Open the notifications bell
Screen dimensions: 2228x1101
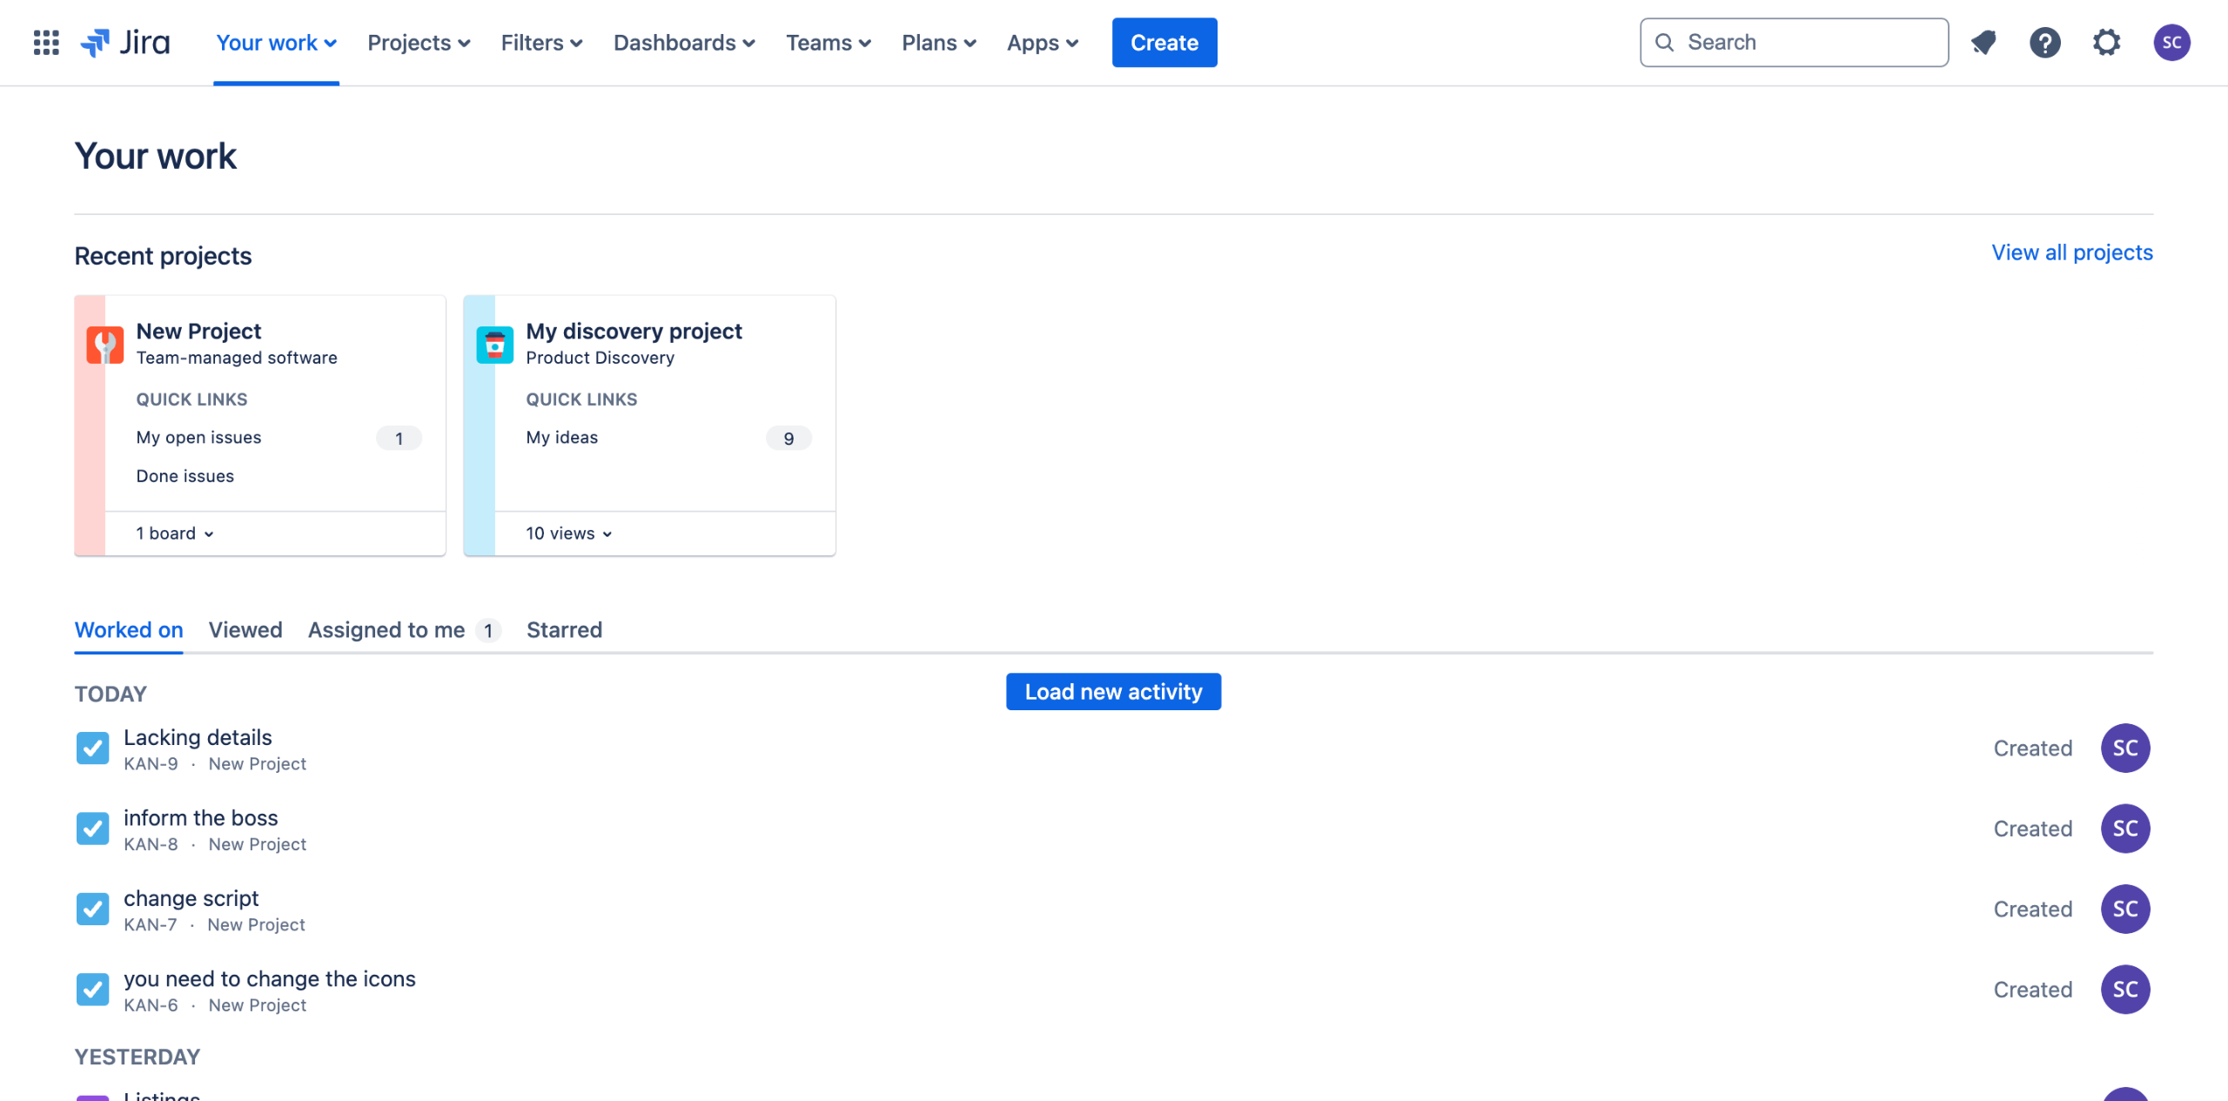coord(1983,42)
